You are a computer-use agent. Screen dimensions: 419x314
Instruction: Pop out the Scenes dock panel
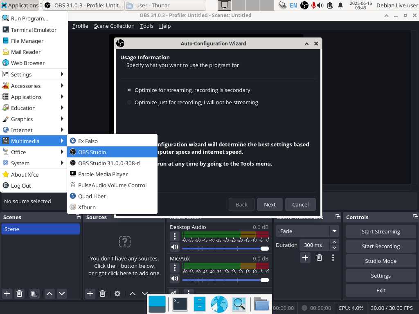click(78, 217)
